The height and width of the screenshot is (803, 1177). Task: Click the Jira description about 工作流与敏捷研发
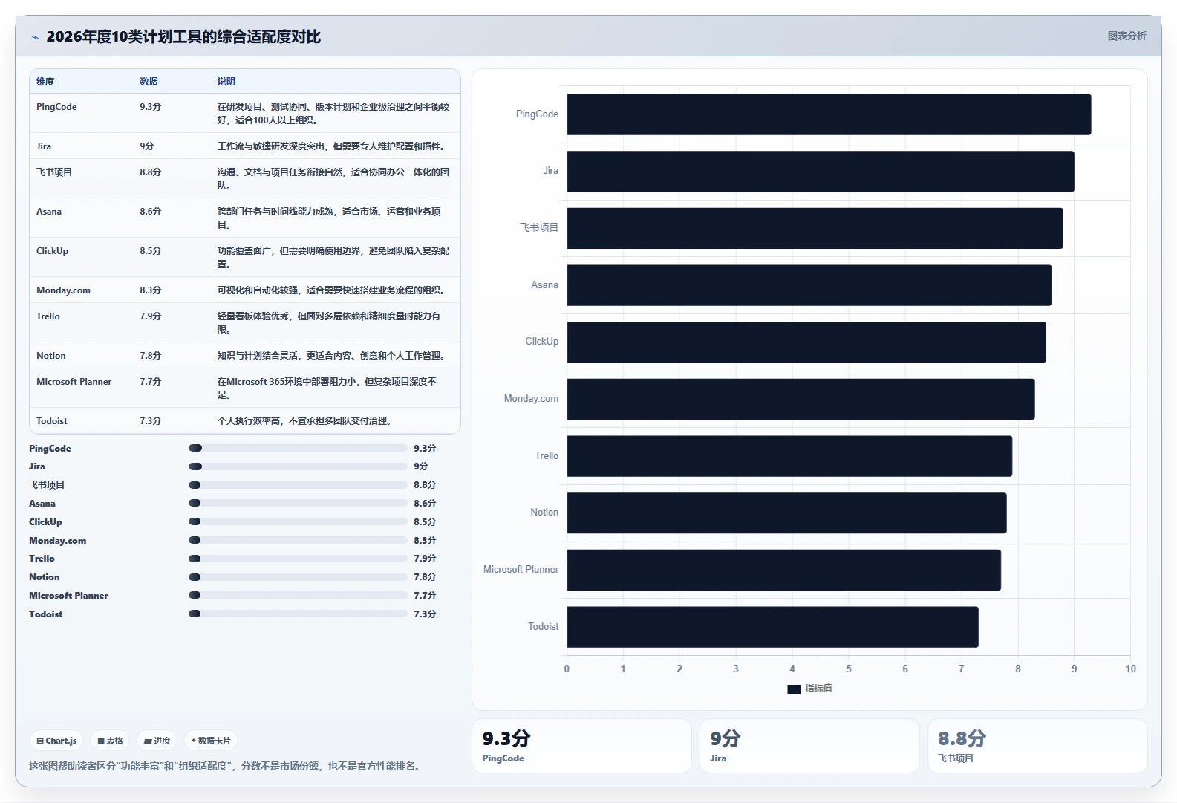pyautogui.click(x=333, y=146)
